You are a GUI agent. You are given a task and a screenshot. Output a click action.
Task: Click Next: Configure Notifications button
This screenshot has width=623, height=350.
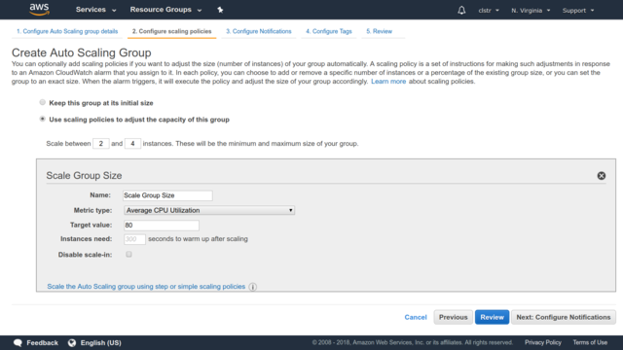pos(563,317)
